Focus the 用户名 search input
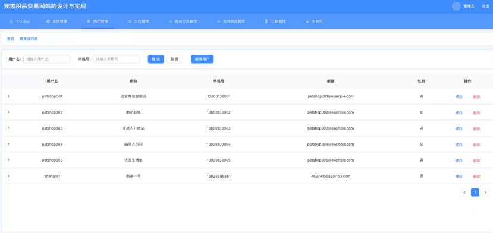The image size is (493, 233). 46,59
